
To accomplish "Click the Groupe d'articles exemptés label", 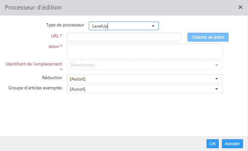I will 35,88.
